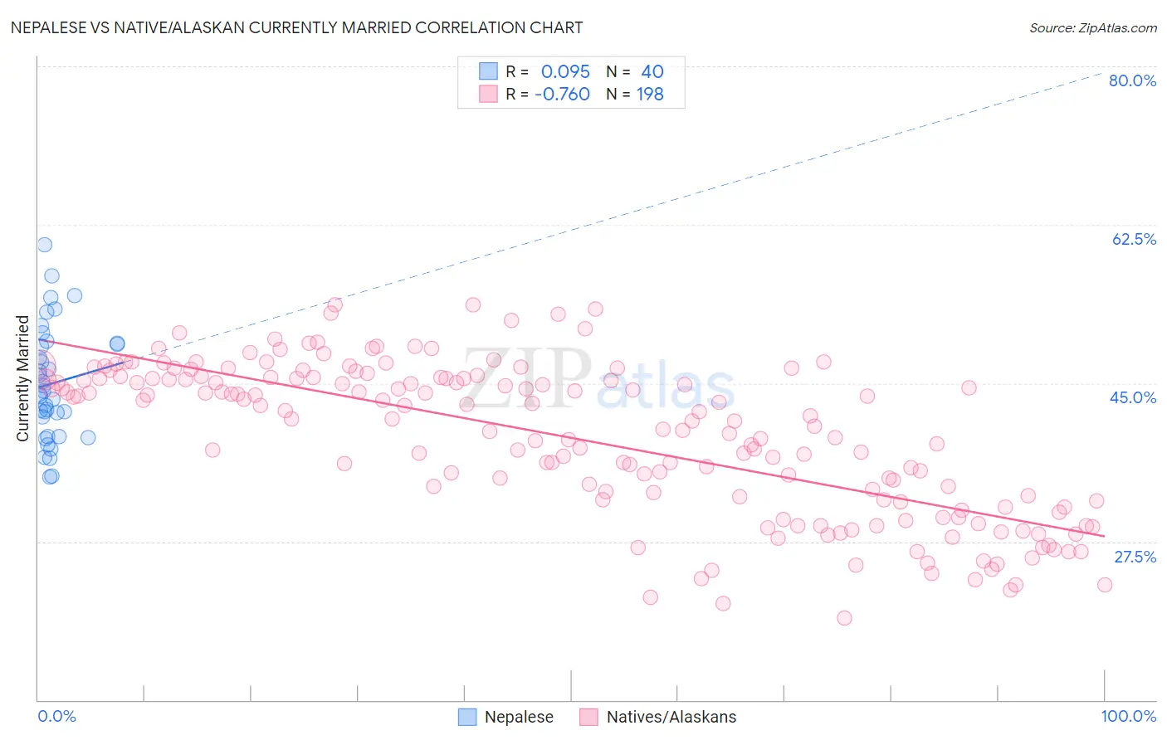Click the ZIPatlas watermark in chart center
Screen dimensions: 1167x740
599,379
